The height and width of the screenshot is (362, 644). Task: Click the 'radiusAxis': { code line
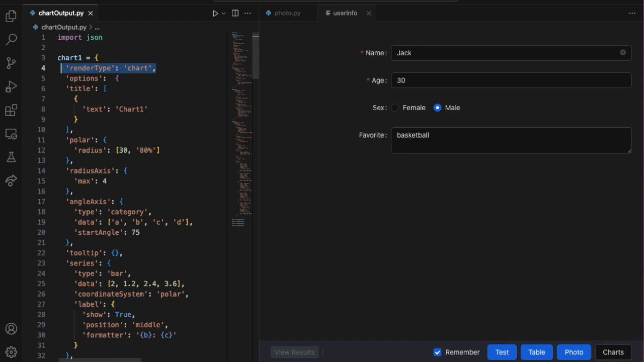(96, 171)
